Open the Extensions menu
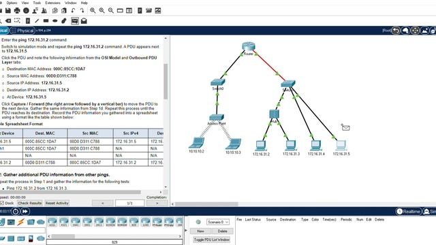This screenshot has width=436, height=245. 53,3
